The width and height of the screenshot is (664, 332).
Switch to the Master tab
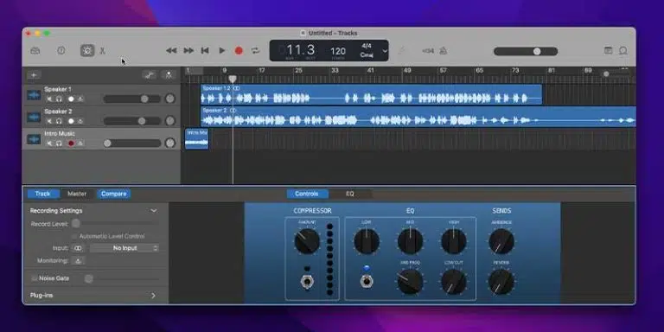point(77,194)
